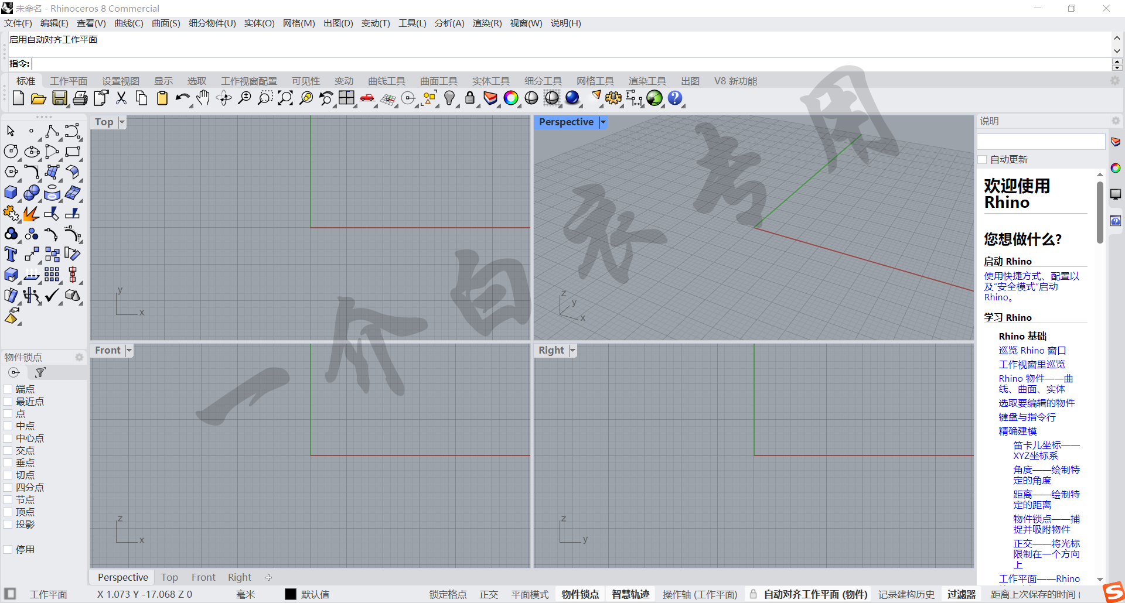Open the Front viewport dropdown arrow
The width and height of the screenshot is (1125, 603).
pos(129,351)
